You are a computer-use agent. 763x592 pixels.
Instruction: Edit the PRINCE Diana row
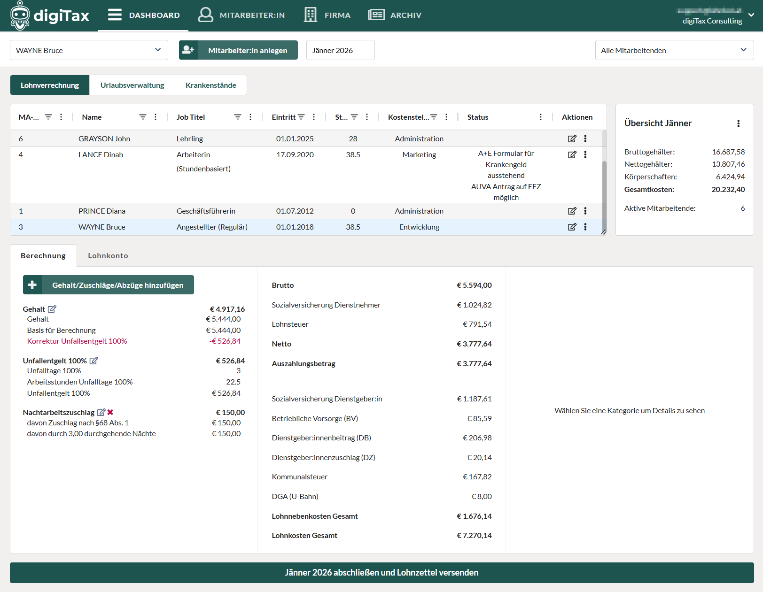572,211
